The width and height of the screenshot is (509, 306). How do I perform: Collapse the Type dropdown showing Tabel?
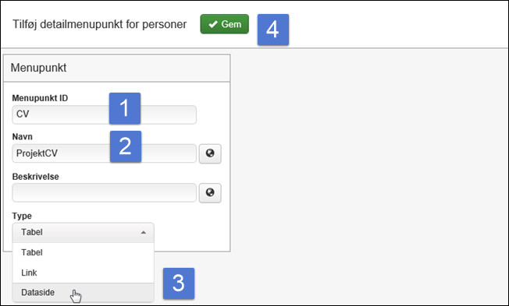tap(83, 233)
